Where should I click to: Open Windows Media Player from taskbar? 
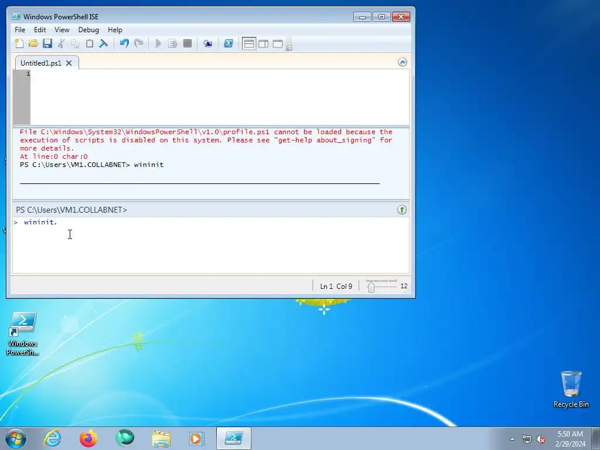pos(197,438)
